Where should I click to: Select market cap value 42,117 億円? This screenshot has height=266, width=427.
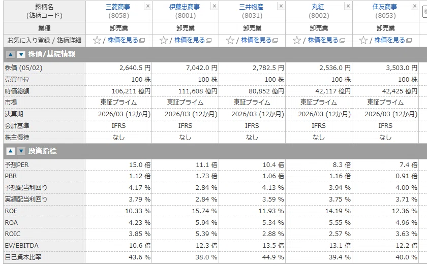click(x=333, y=91)
